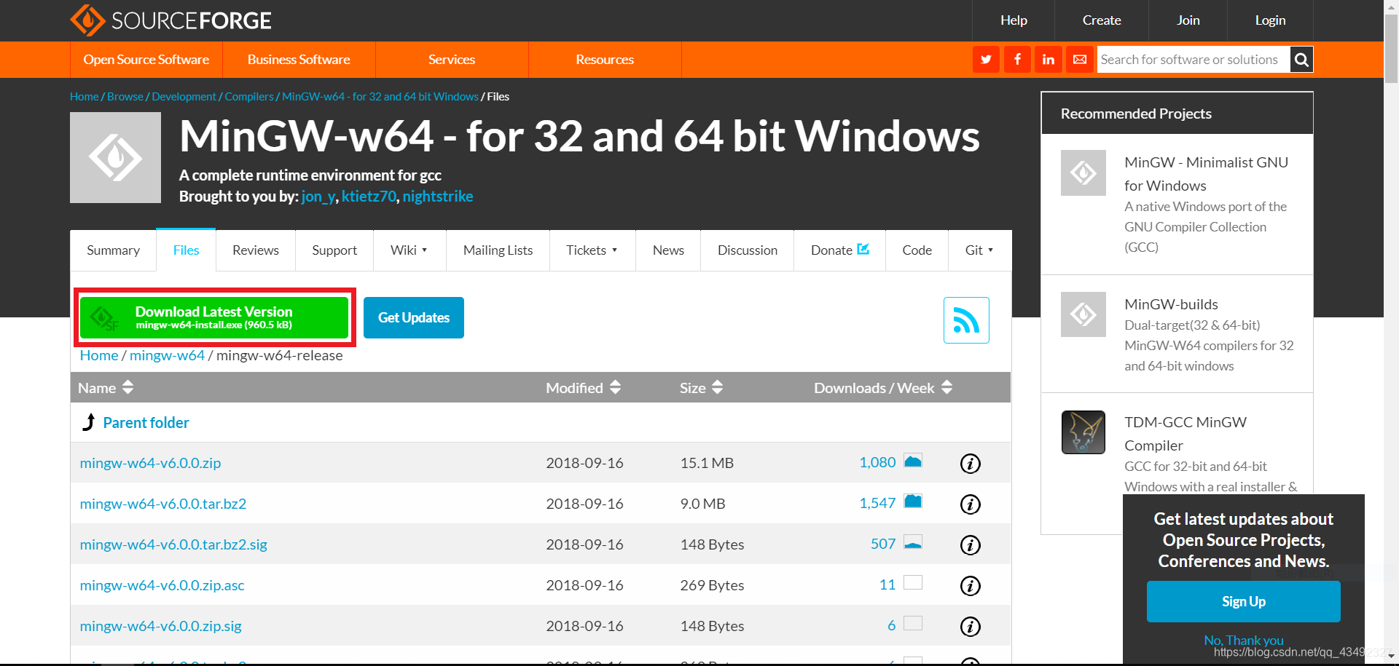
Task: Open author nightstrike profile link
Action: click(x=438, y=197)
